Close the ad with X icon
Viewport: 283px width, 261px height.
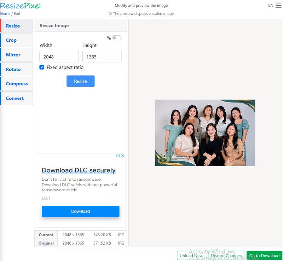[123, 156]
